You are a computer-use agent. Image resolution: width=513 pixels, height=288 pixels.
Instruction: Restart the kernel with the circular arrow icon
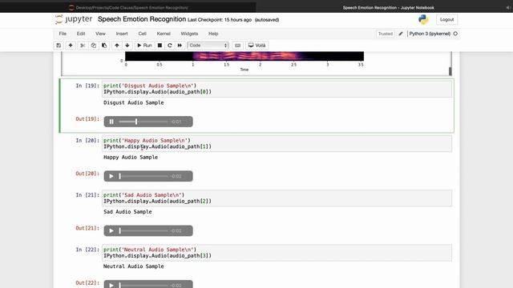pyautogui.click(x=170, y=46)
